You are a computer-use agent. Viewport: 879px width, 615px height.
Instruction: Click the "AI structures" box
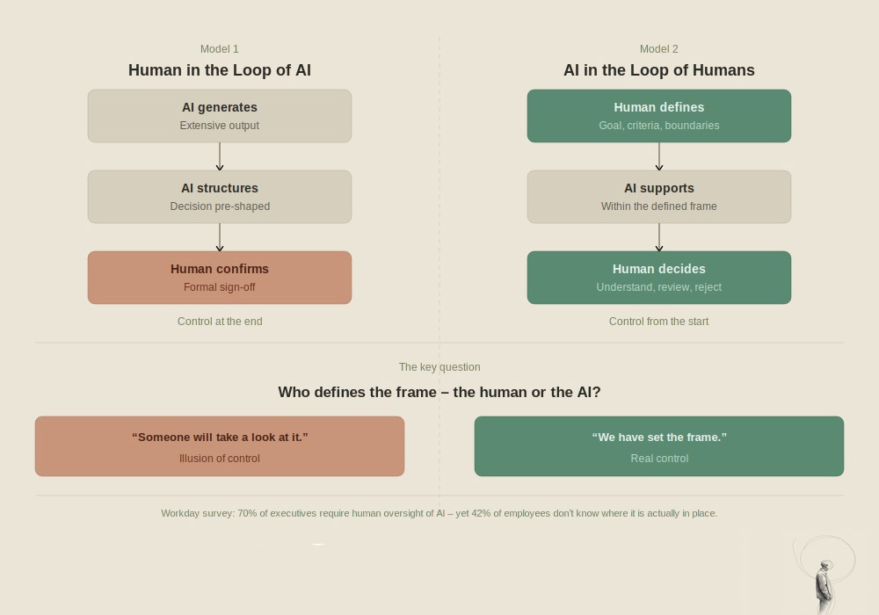(x=220, y=197)
